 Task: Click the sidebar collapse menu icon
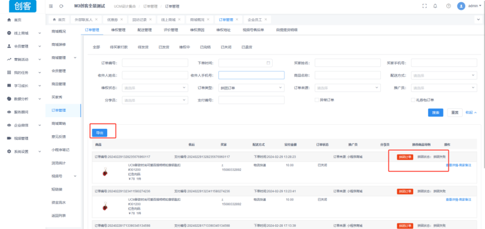[51, 6]
